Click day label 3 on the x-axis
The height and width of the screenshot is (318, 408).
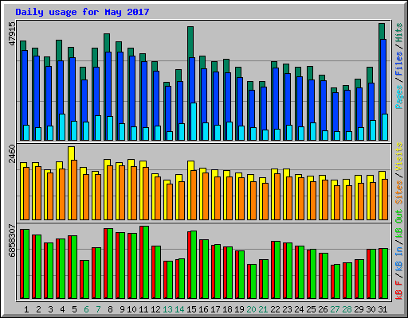(50, 309)
